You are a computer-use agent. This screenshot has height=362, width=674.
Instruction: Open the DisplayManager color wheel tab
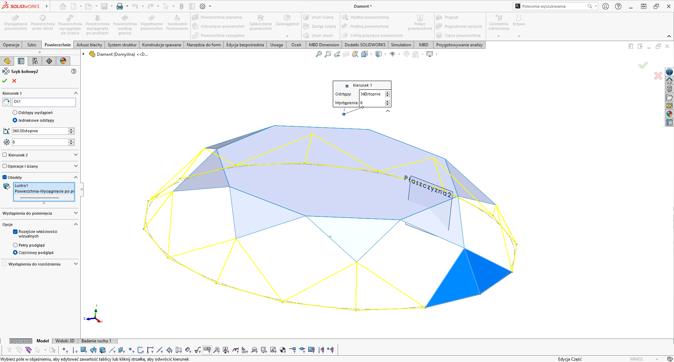[x=63, y=61]
